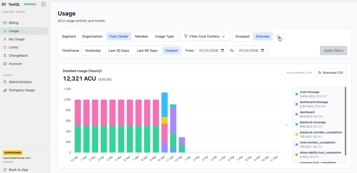Switch to Granular view
This screenshot has width=357, height=173.
tap(263, 36)
